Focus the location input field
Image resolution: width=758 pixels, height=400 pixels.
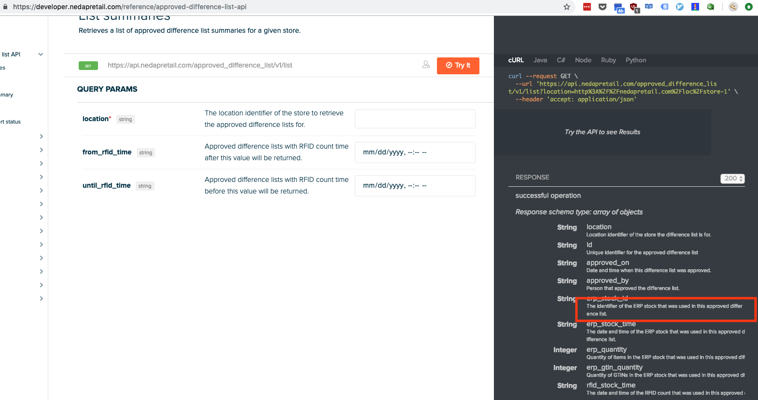click(415, 119)
